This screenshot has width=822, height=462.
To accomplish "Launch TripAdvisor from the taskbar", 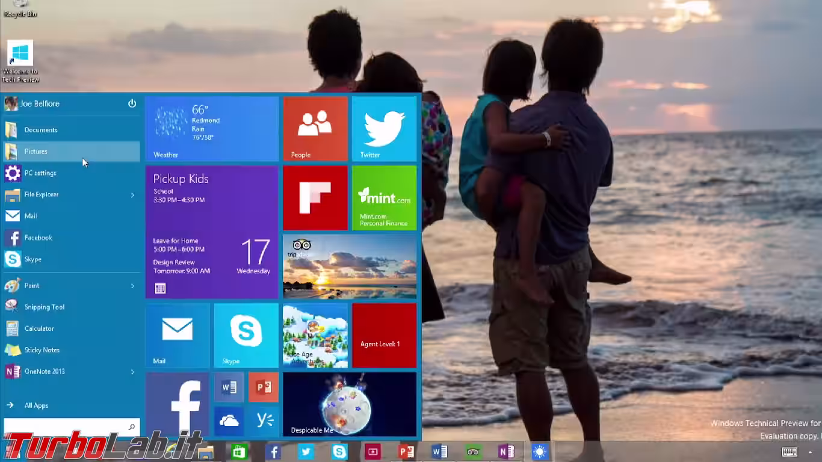I will [x=473, y=452].
